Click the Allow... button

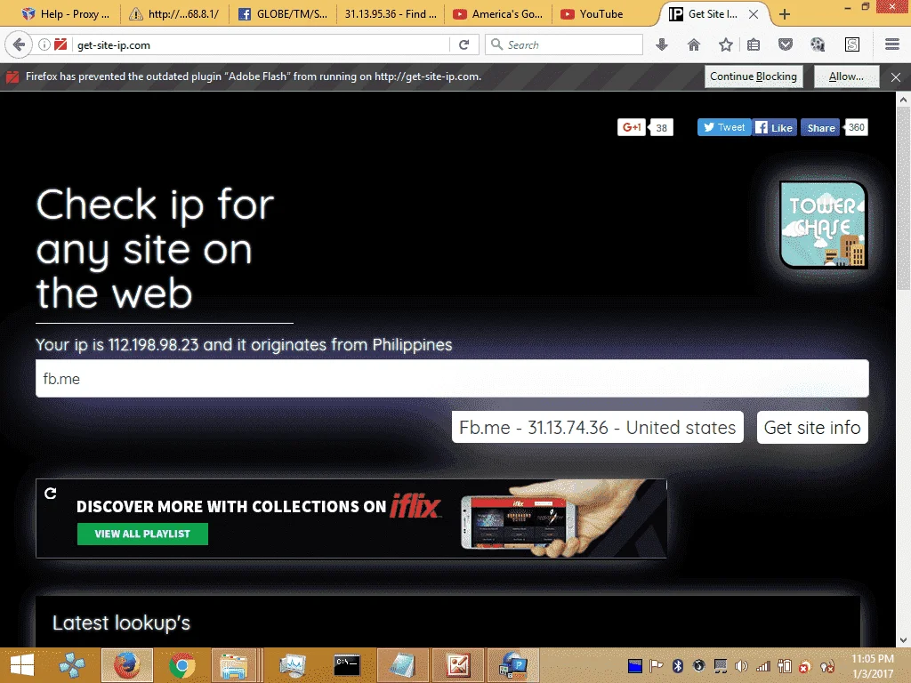(846, 76)
